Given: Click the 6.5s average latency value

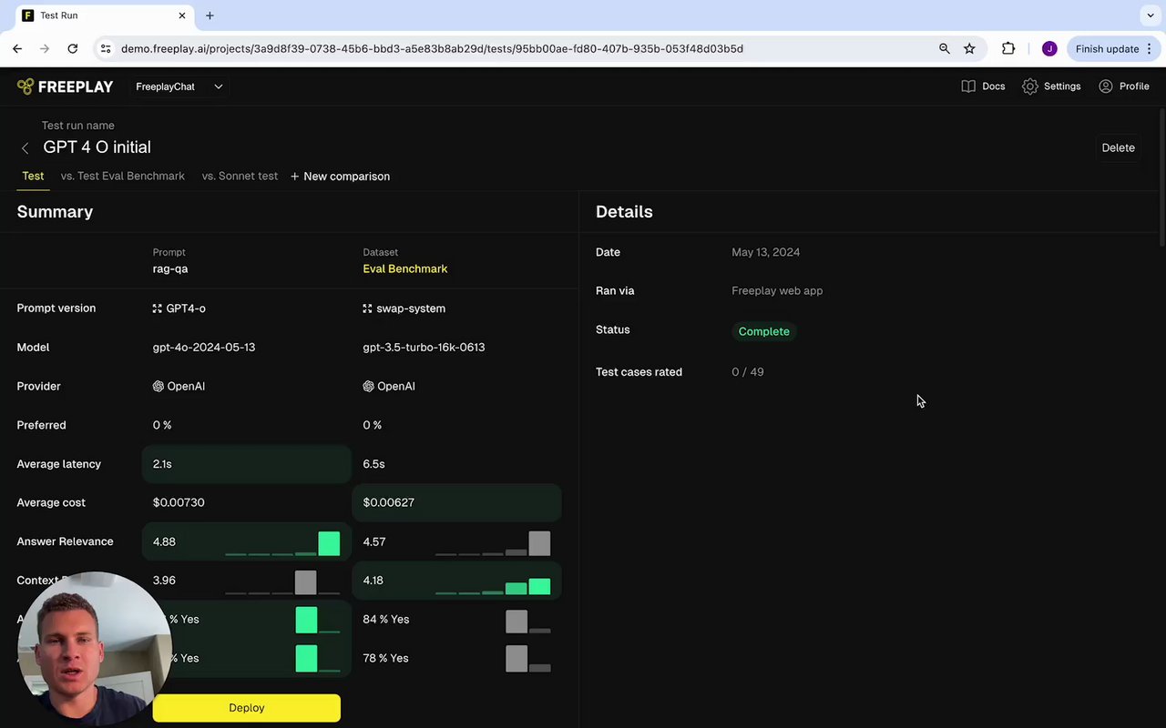Looking at the screenshot, I should tap(373, 464).
